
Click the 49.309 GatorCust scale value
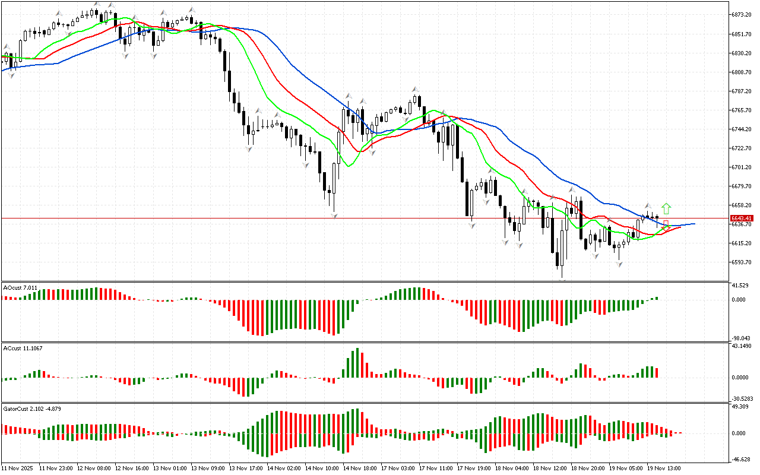pos(741,407)
